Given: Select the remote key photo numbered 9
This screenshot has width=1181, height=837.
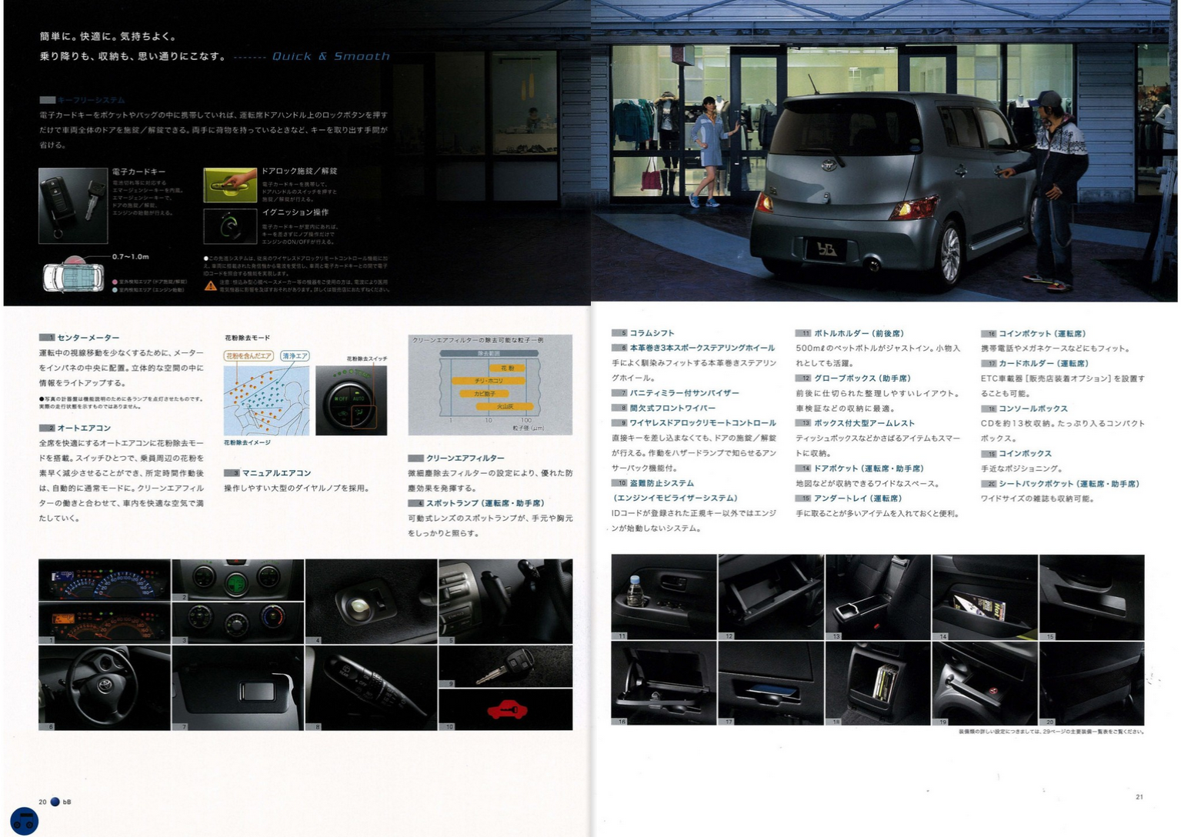Looking at the screenshot, I should (x=505, y=666).
